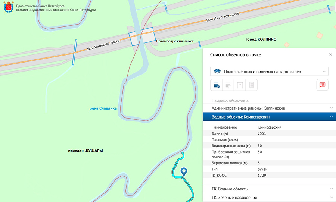Select the object list view icon
336x202 pixels.
217,85
